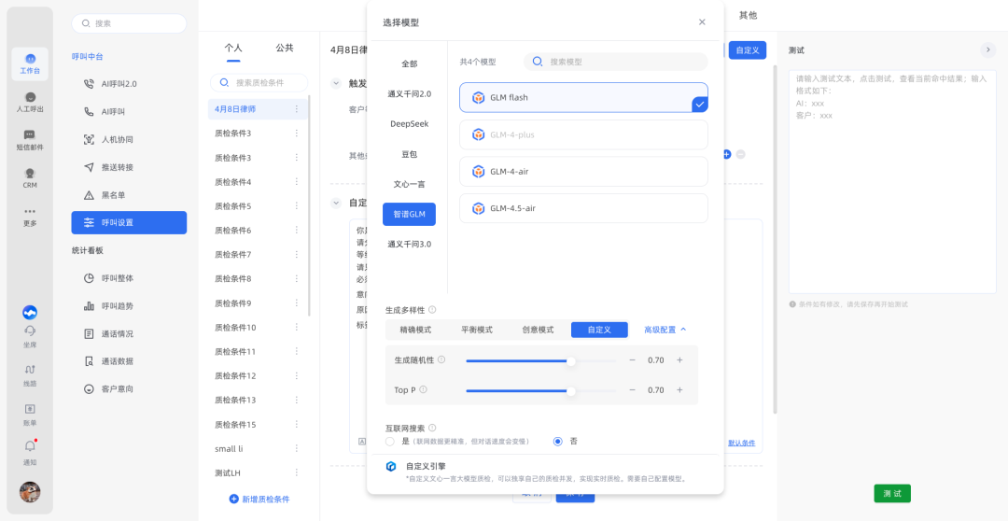Select 否 for 互联网搜索

[557, 442]
